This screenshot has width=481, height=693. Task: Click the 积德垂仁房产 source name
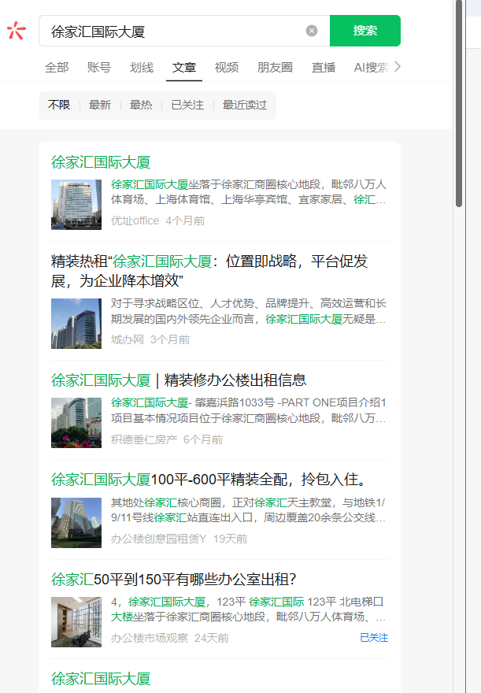[x=144, y=439]
